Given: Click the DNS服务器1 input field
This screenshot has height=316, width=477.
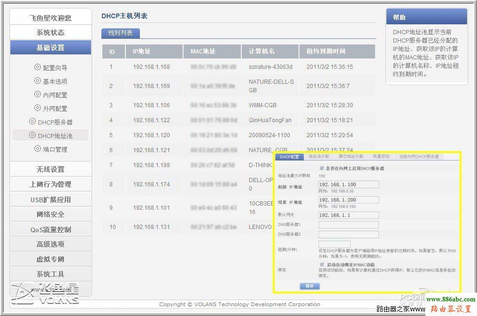Looking at the screenshot, I should coord(348,225).
